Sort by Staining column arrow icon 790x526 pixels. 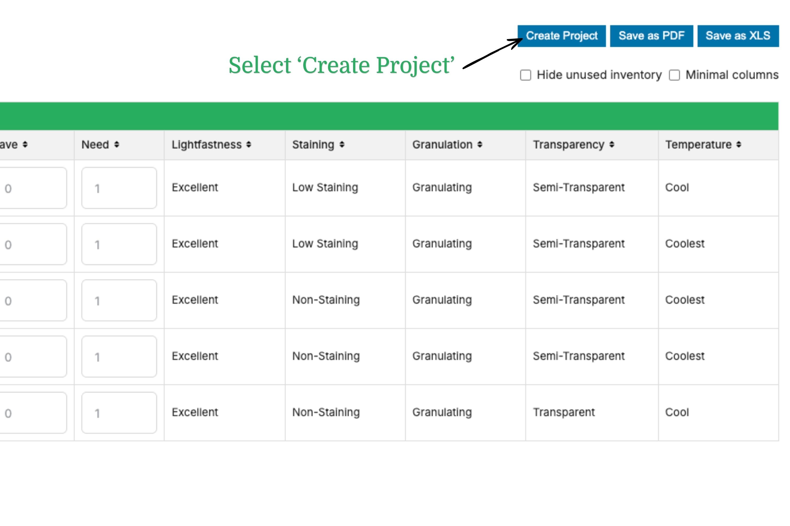(341, 145)
